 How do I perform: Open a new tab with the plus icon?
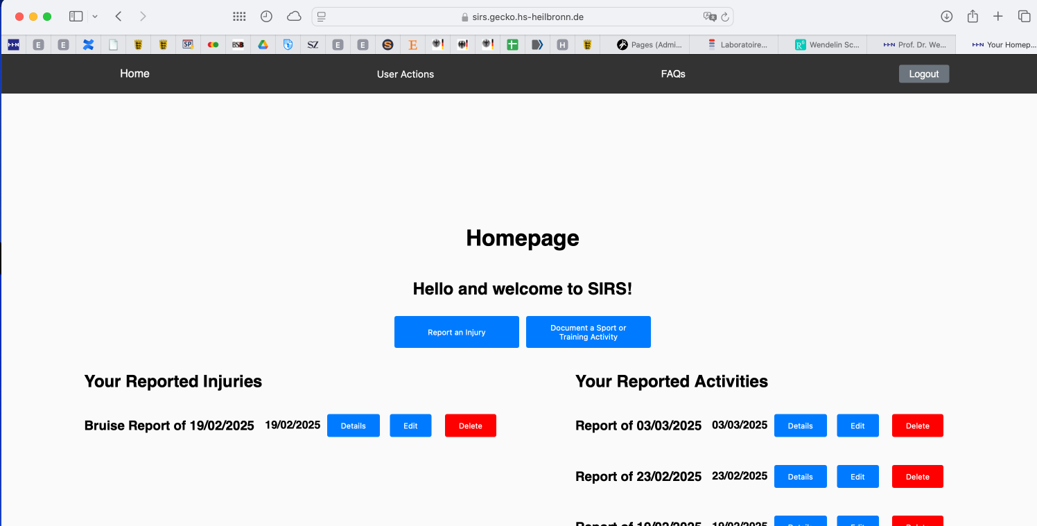[x=998, y=17]
